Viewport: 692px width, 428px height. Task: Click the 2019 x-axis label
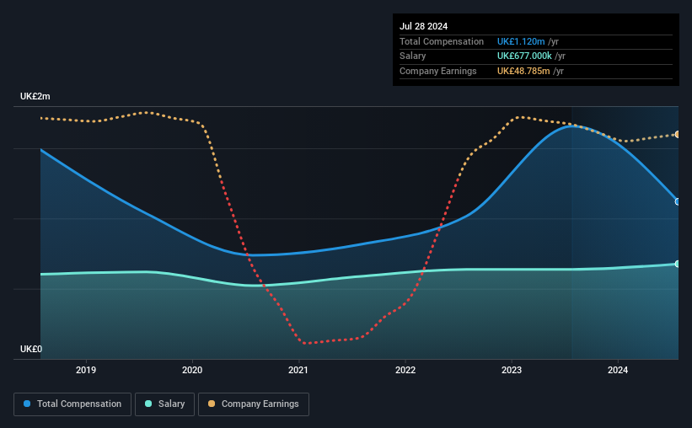coord(86,370)
